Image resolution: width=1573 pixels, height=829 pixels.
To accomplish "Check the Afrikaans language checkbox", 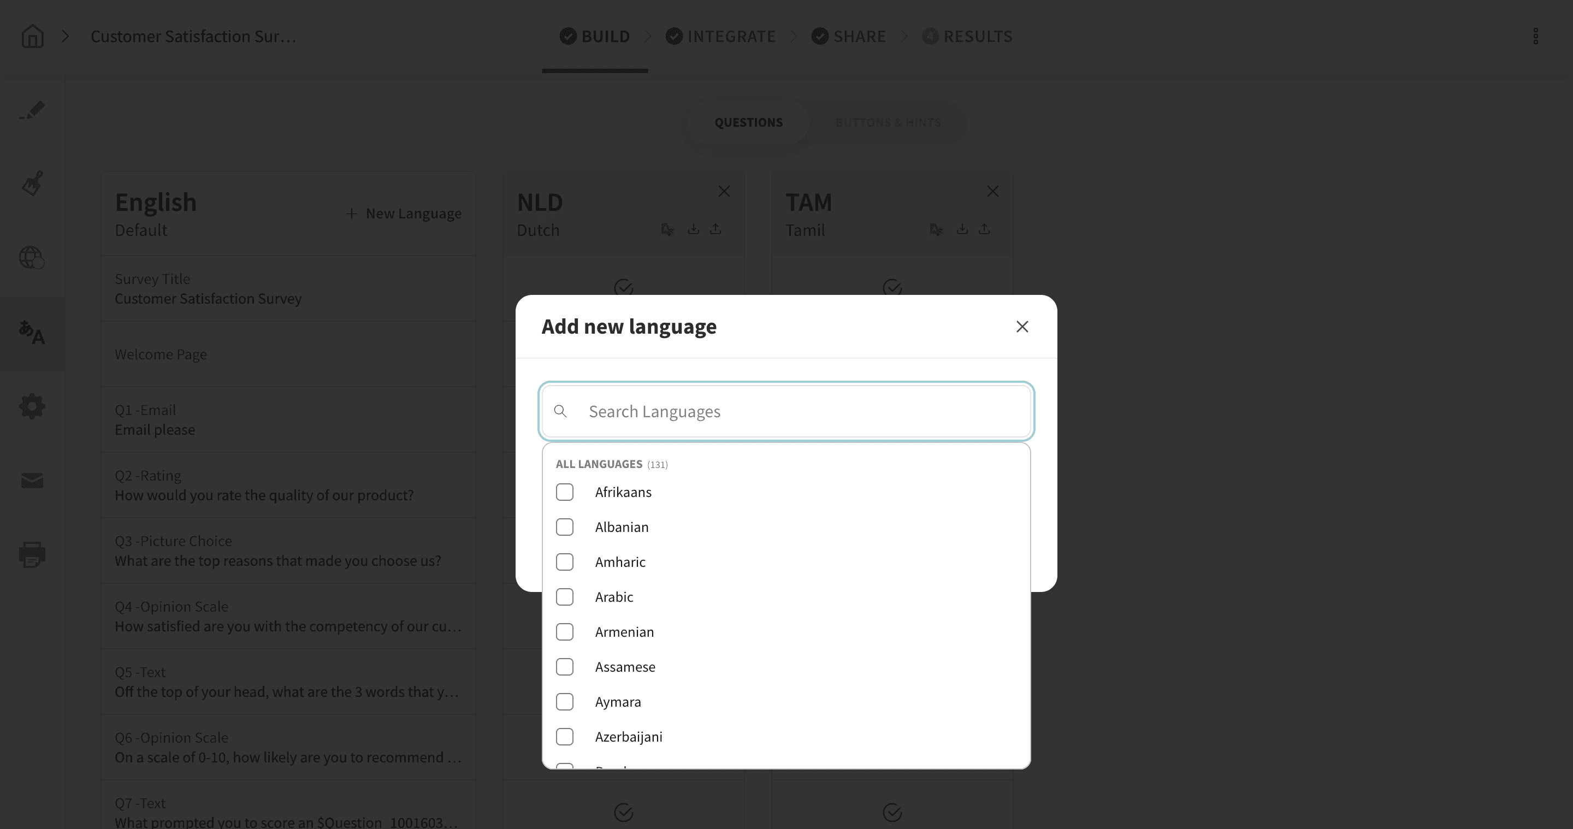I will [x=564, y=492].
